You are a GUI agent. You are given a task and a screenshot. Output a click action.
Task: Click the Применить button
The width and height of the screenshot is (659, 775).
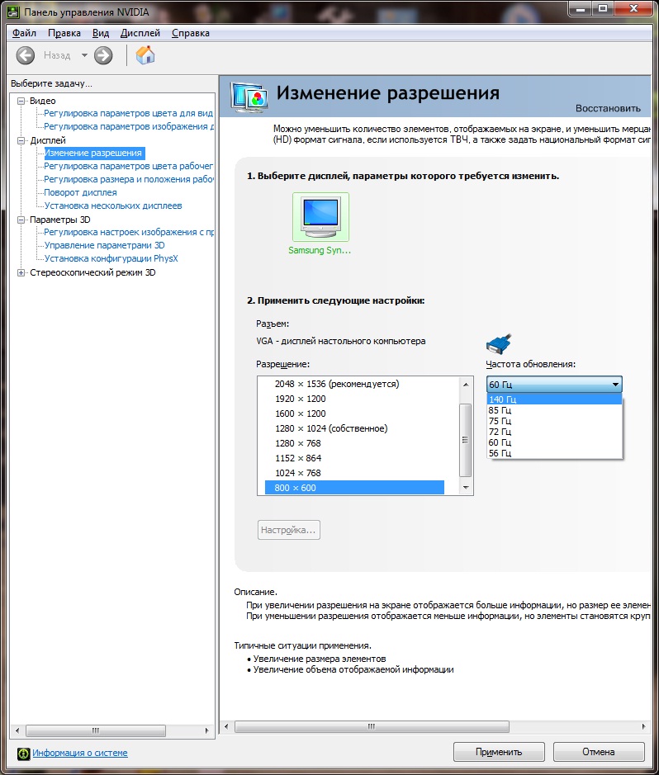[499, 752]
